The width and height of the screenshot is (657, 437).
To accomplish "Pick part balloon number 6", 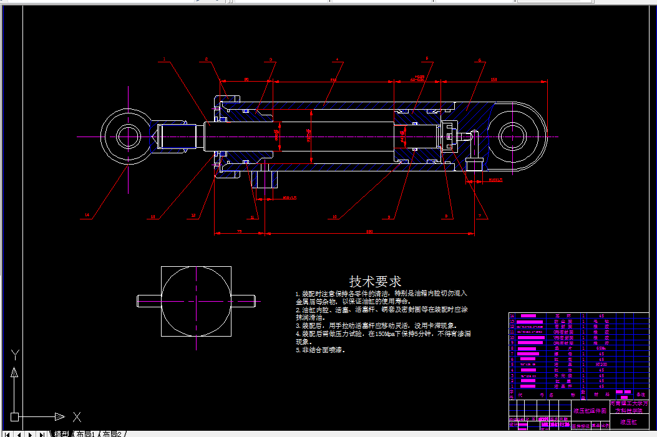I will [480, 60].
